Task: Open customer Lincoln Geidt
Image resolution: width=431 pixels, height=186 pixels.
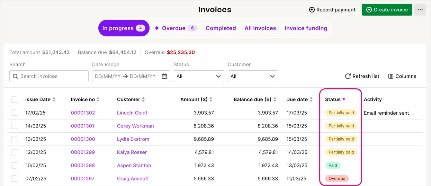Action: pos(132,113)
